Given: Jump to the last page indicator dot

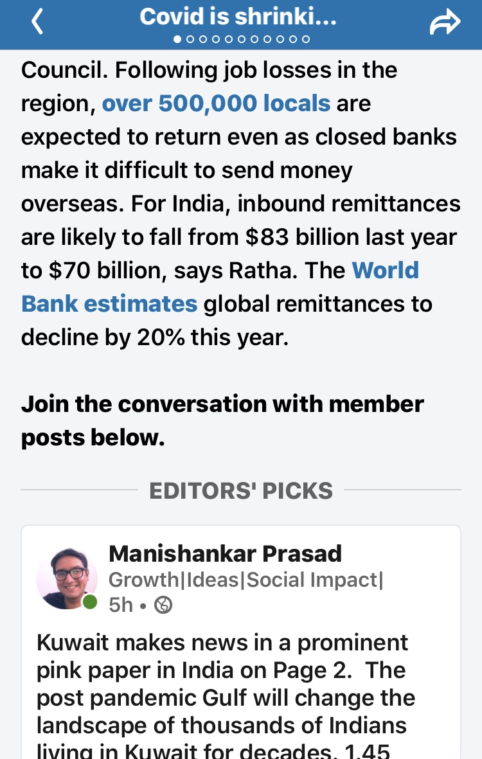Looking at the screenshot, I should [306, 39].
